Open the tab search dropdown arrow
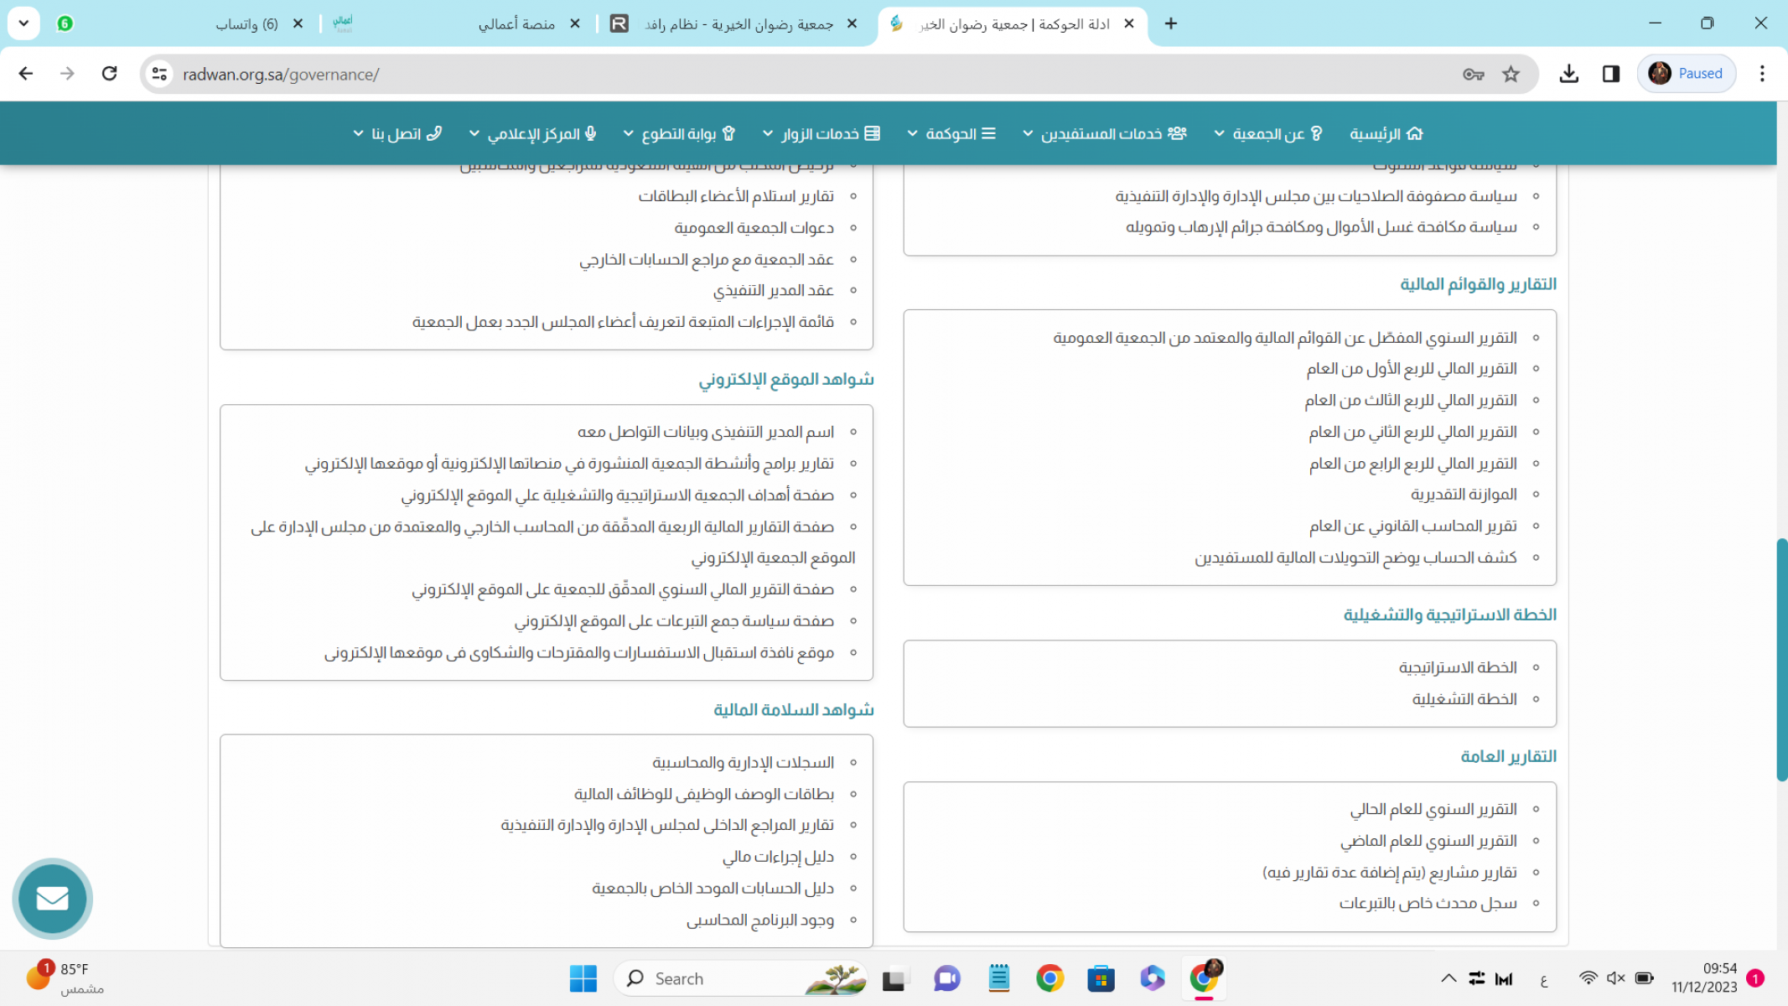1788x1006 pixels. (x=23, y=23)
